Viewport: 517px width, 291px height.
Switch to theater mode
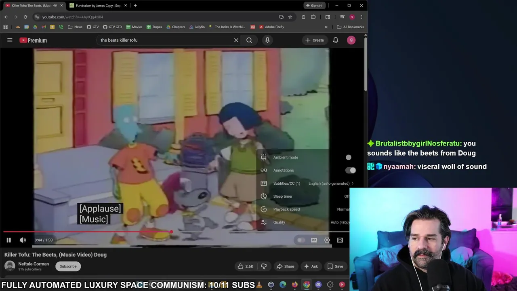tap(340, 240)
